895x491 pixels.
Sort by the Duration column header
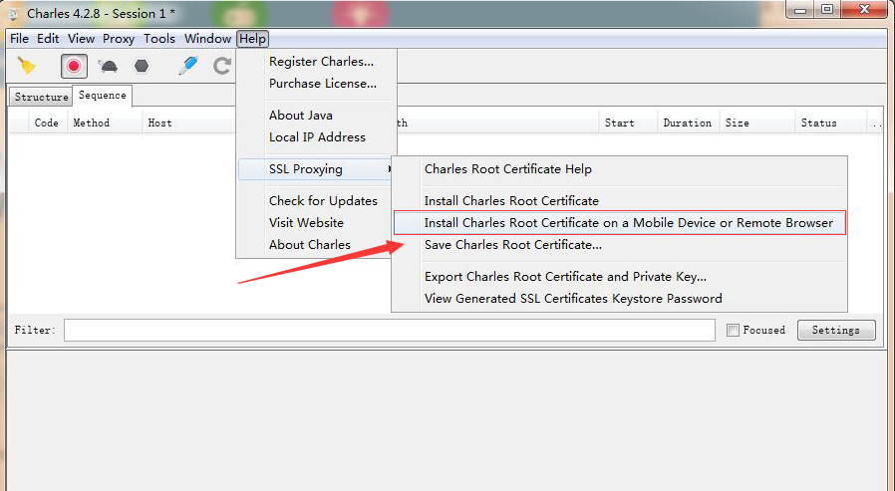[x=688, y=123]
